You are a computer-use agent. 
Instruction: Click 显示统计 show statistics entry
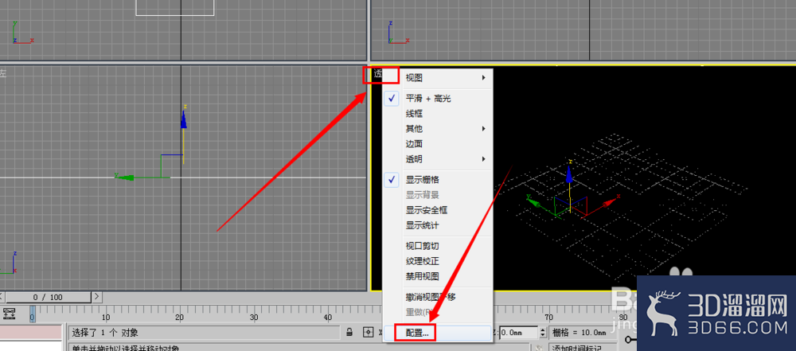click(x=438, y=225)
